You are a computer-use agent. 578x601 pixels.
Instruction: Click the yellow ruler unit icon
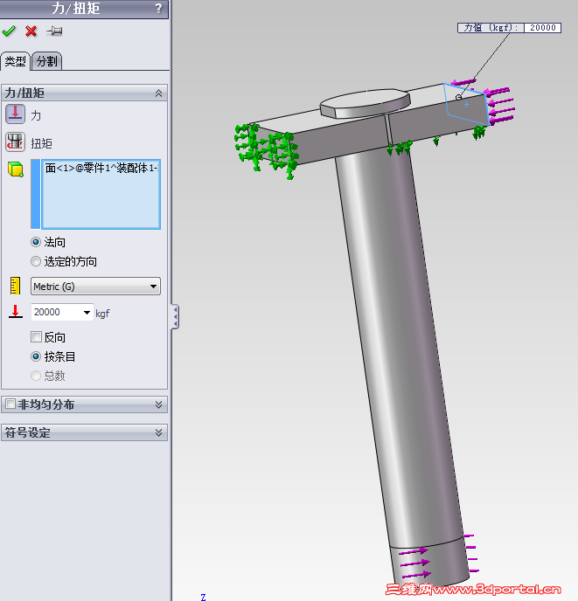coord(15,286)
